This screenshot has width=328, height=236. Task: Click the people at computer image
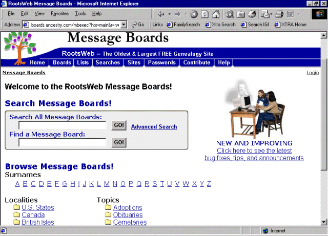pos(254,109)
